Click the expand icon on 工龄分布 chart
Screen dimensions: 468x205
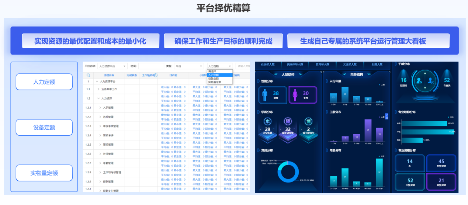tap(386, 115)
